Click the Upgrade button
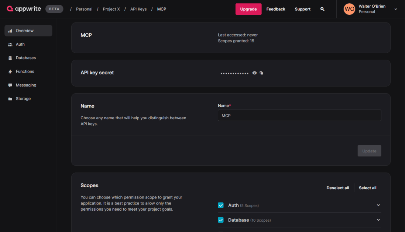The width and height of the screenshot is (405, 232). (x=248, y=9)
